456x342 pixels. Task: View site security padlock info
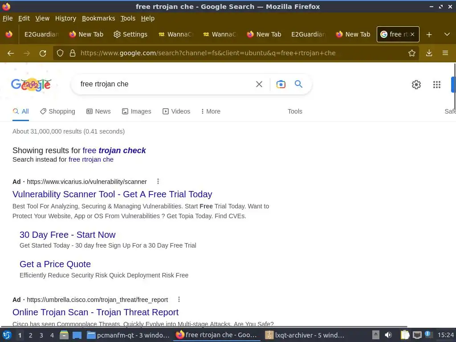pos(73,53)
